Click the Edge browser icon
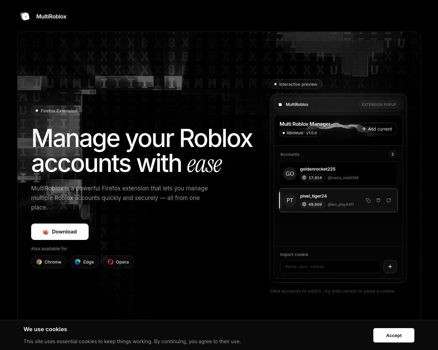Screen dimensions: 438x350 [x=78, y=262]
